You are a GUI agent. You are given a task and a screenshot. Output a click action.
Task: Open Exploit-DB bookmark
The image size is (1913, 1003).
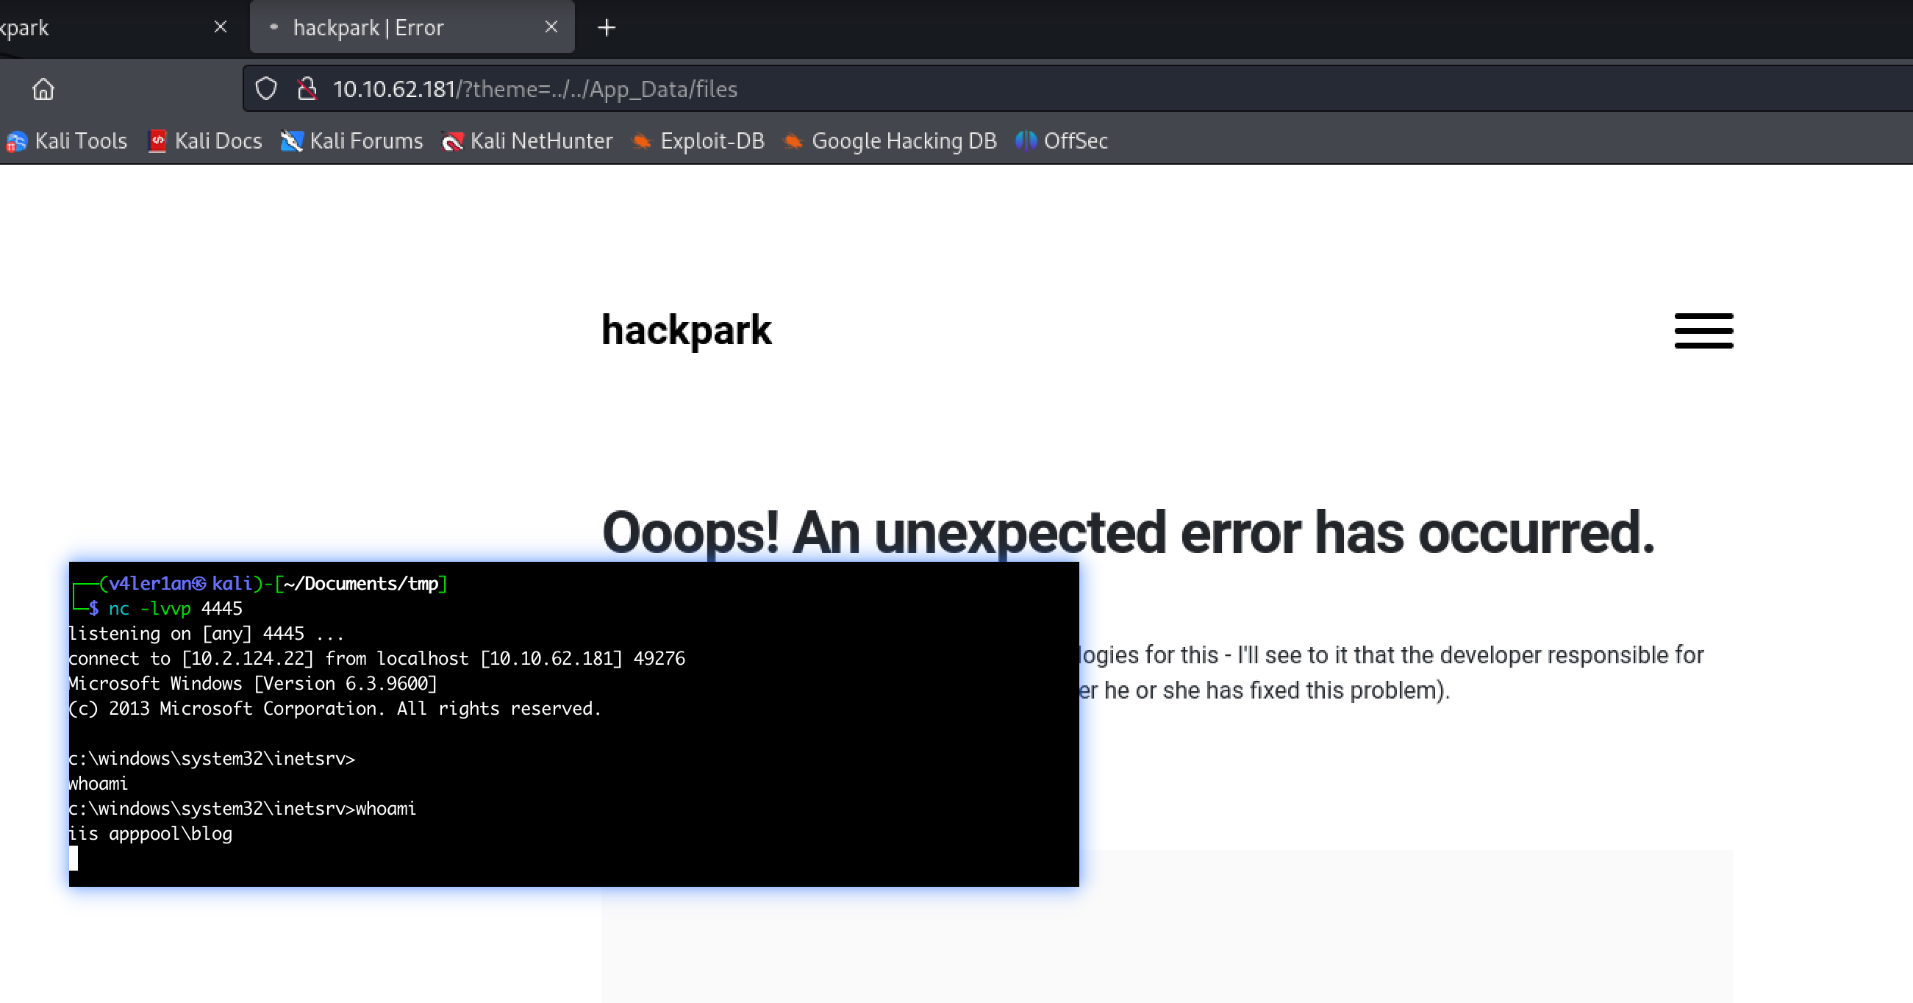[698, 141]
